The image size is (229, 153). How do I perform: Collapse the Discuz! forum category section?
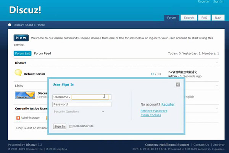coord(217,63)
